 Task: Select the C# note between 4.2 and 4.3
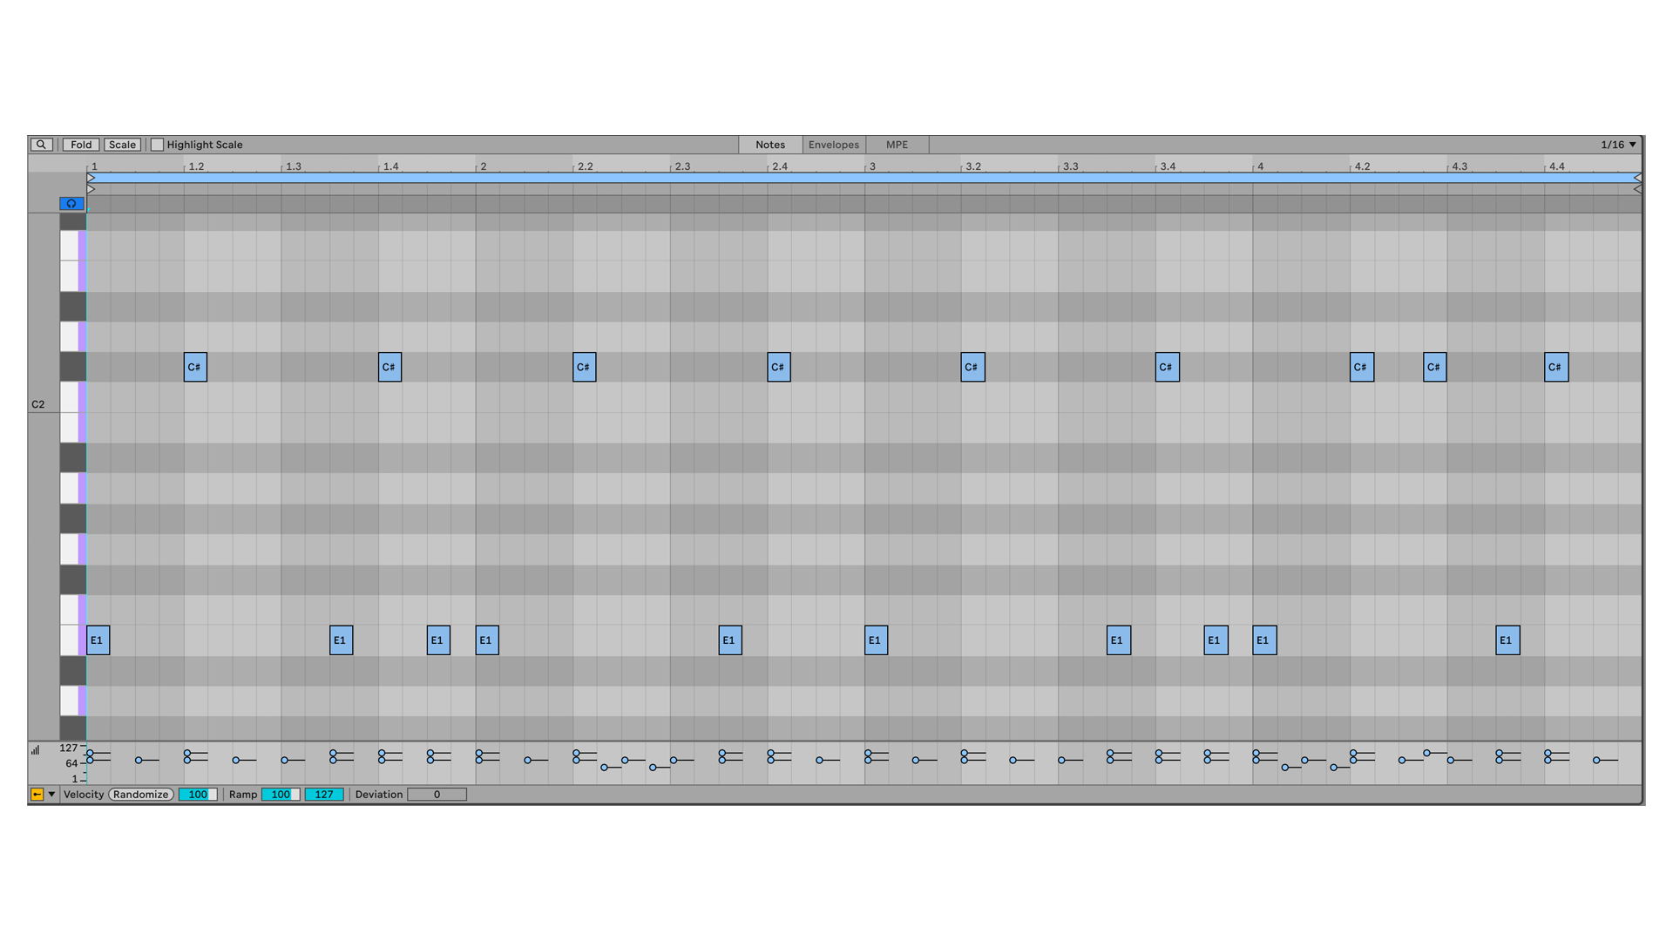point(1434,367)
